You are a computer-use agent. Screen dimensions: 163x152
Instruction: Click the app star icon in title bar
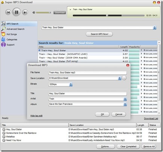(2, 2)
